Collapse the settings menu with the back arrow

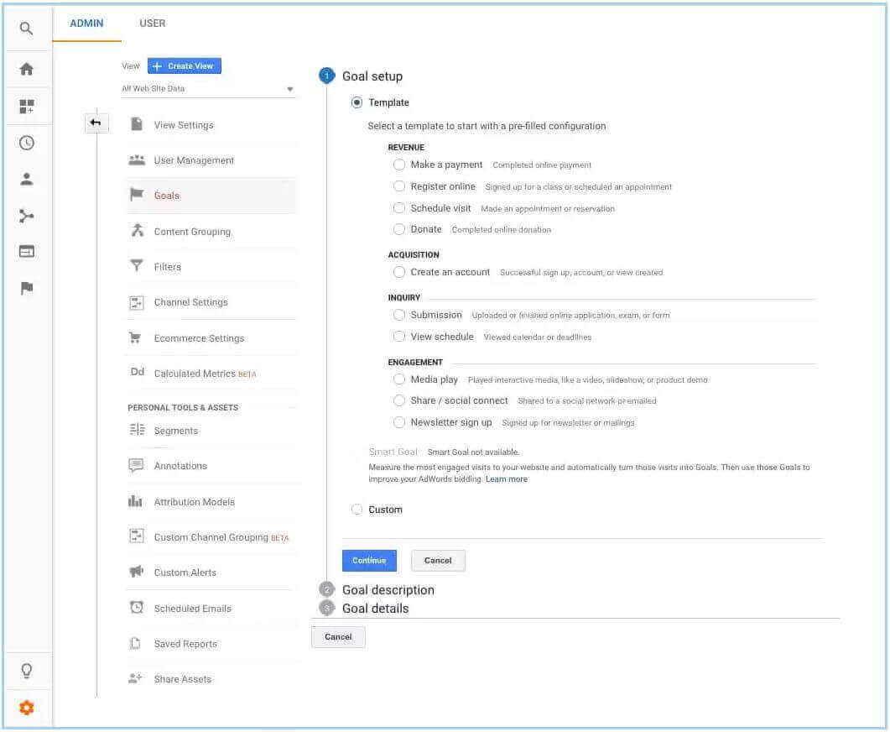96,123
